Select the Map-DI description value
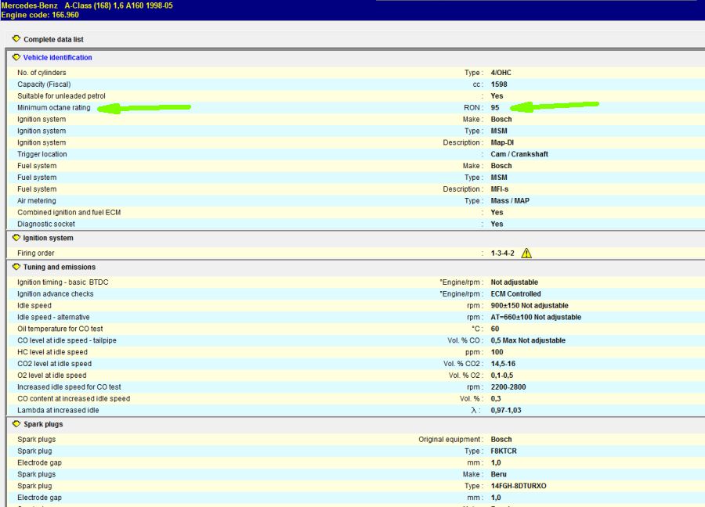Image resolution: width=705 pixels, height=507 pixels. [x=502, y=143]
